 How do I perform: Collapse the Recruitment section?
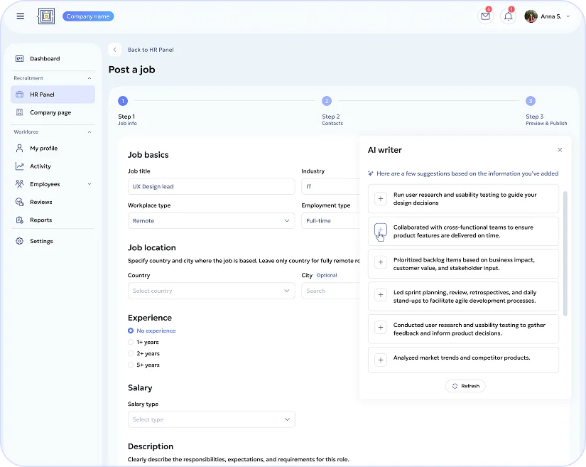point(89,78)
